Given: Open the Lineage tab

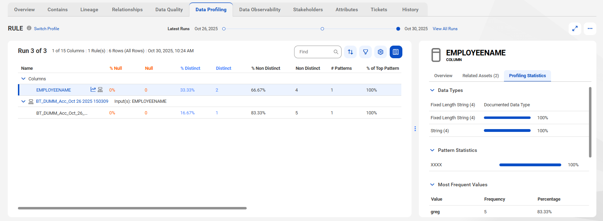Looking at the screenshot, I should click(x=89, y=9).
